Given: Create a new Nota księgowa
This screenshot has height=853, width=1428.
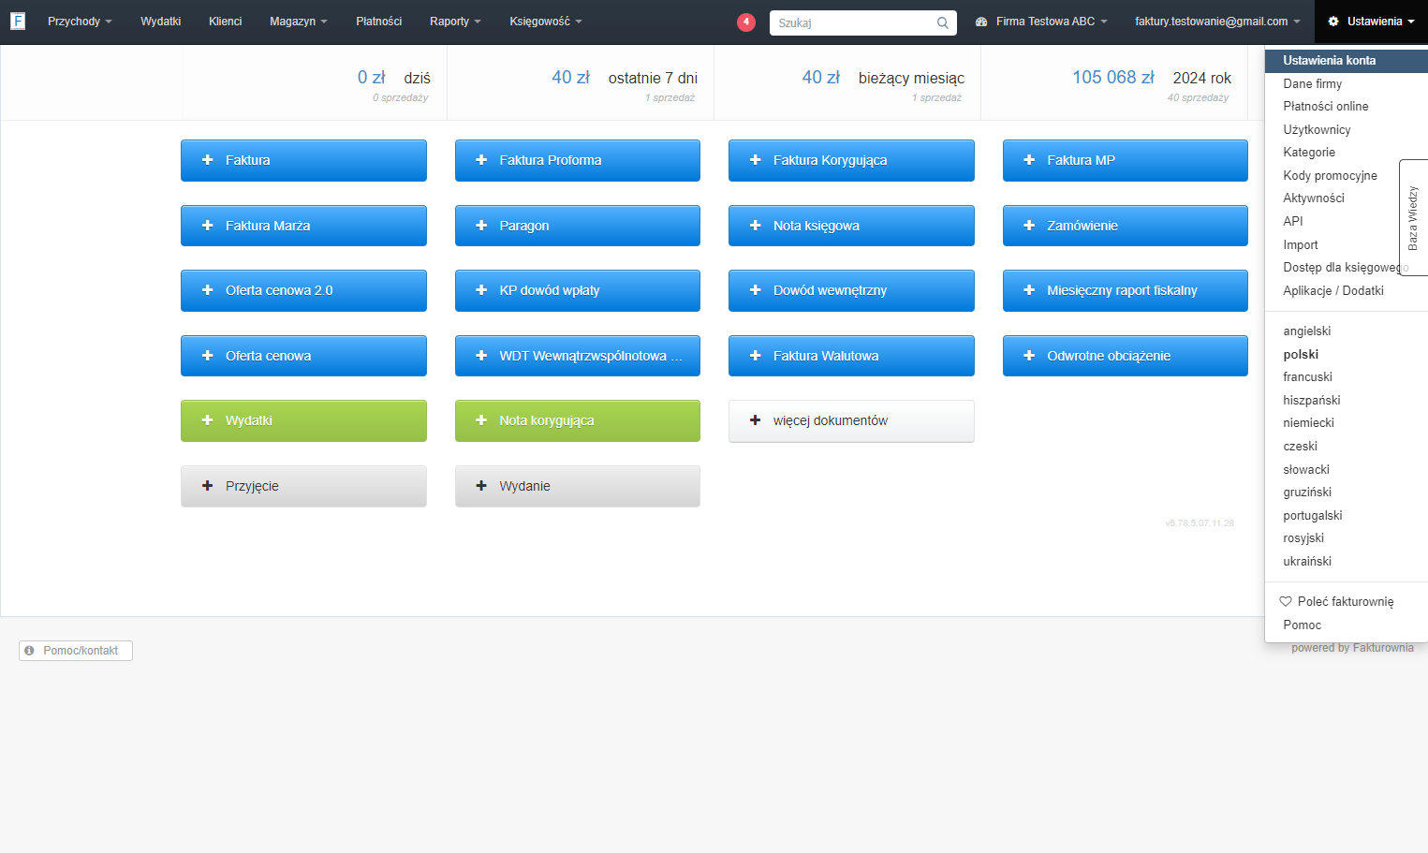Looking at the screenshot, I should point(851,226).
